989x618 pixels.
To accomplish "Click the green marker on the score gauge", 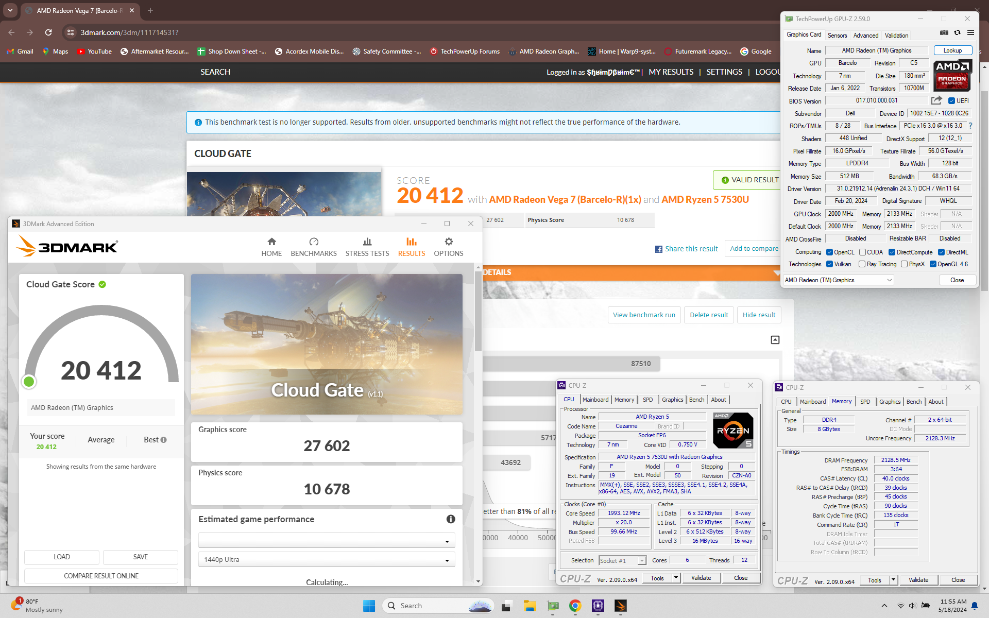I will tap(29, 381).
